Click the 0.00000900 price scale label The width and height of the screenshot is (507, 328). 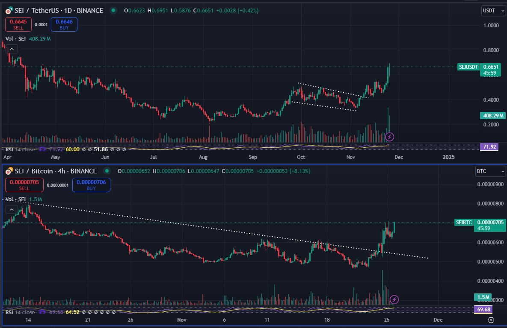(x=490, y=184)
